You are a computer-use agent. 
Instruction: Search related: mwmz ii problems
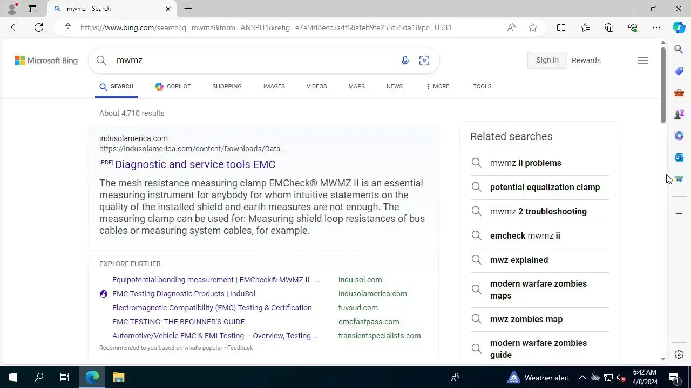tap(540, 163)
